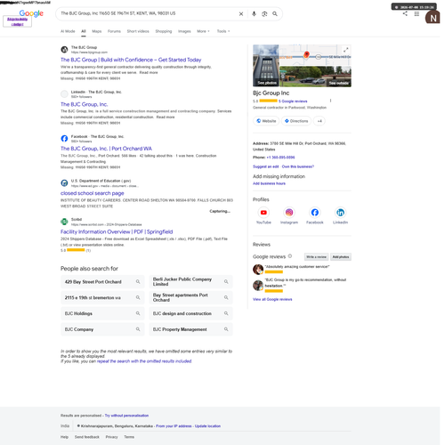Open 'The BJC Group, Inc. | Port Orchard WA' result
445x445 pixels.
(106, 149)
